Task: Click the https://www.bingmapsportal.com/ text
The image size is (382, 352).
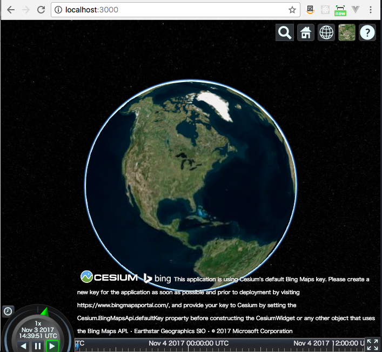Action: coord(123,305)
